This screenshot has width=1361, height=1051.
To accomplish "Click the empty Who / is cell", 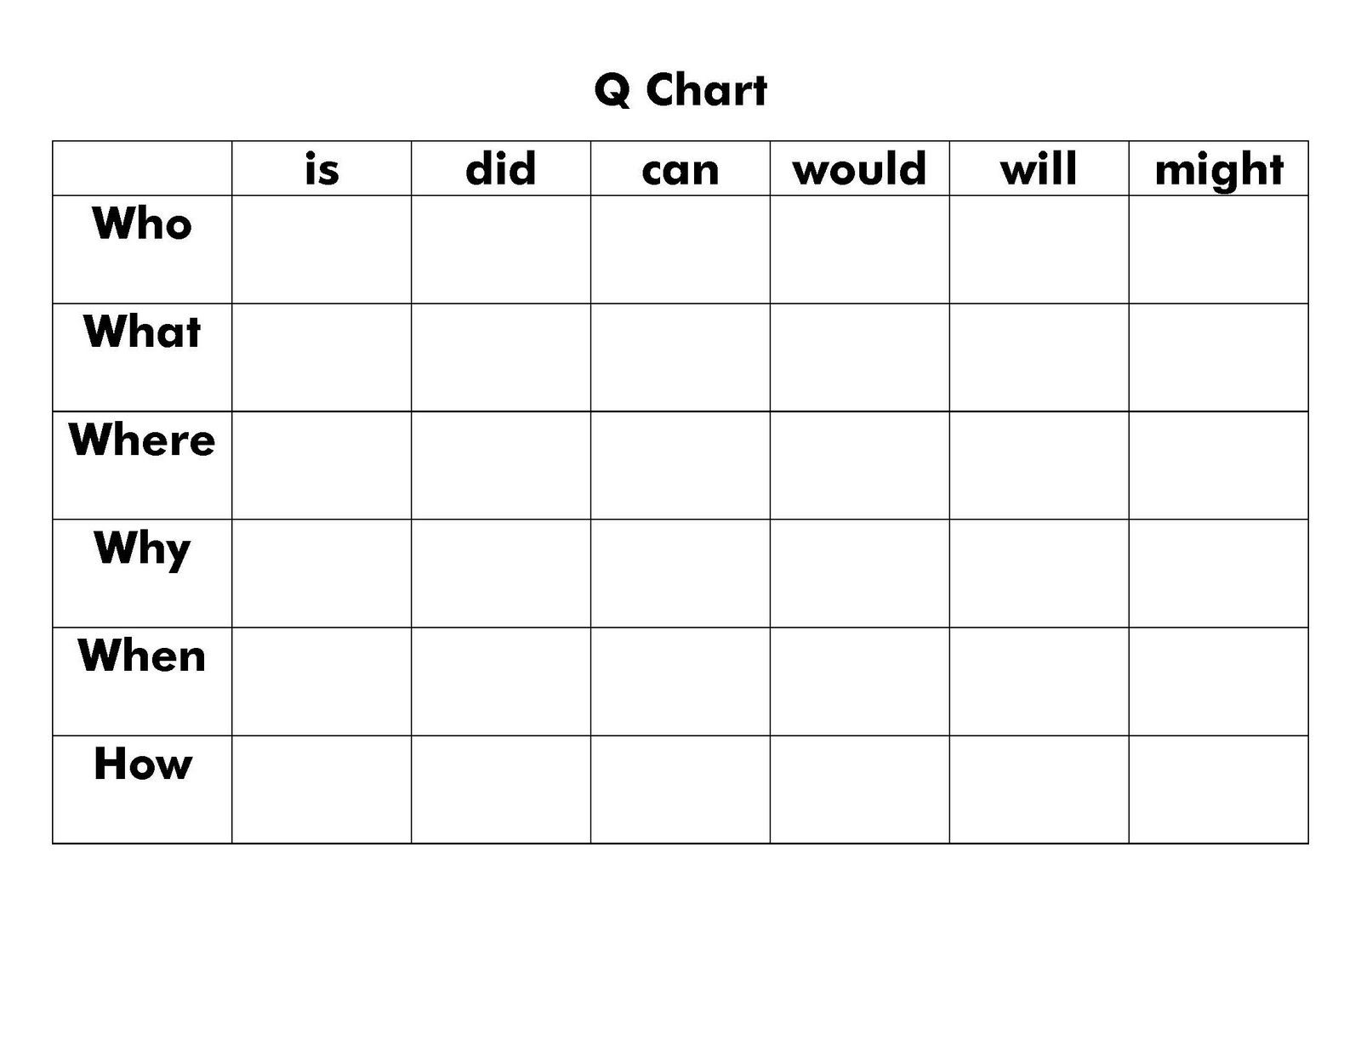I will click(x=322, y=250).
